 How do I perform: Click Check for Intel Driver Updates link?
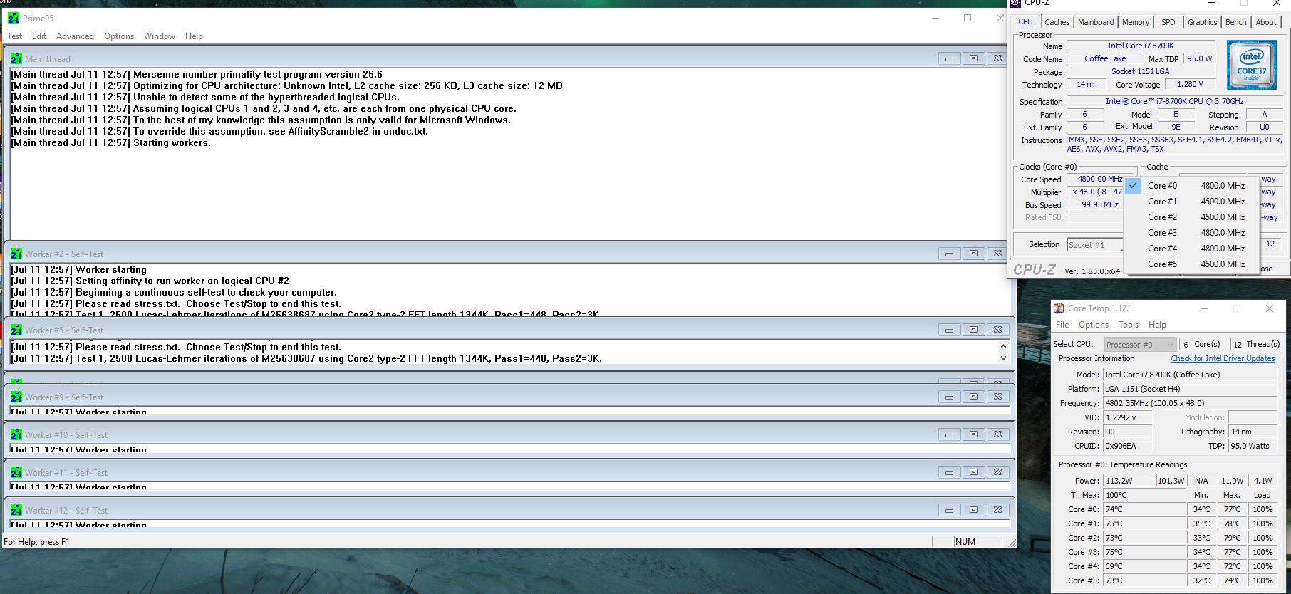1223,359
